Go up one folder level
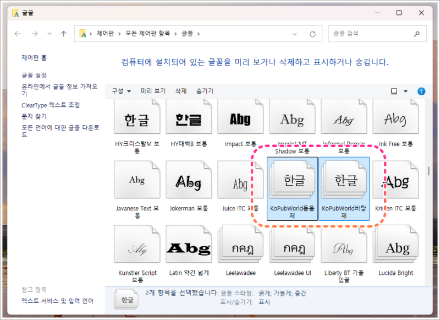Image resolution: width=440 pixels, height=320 pixels. [x=64, y=34]
